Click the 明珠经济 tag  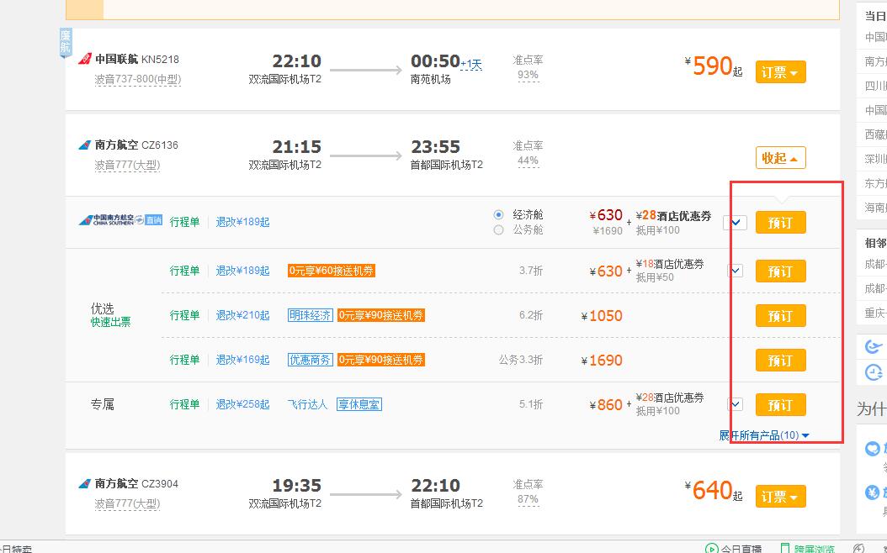coord(310,315)
